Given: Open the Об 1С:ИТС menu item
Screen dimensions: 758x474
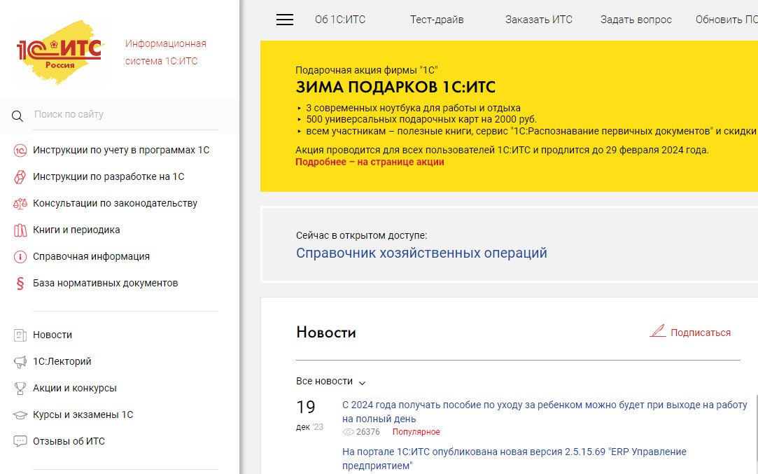Looking at the screenshot, I should click(340, 20).
